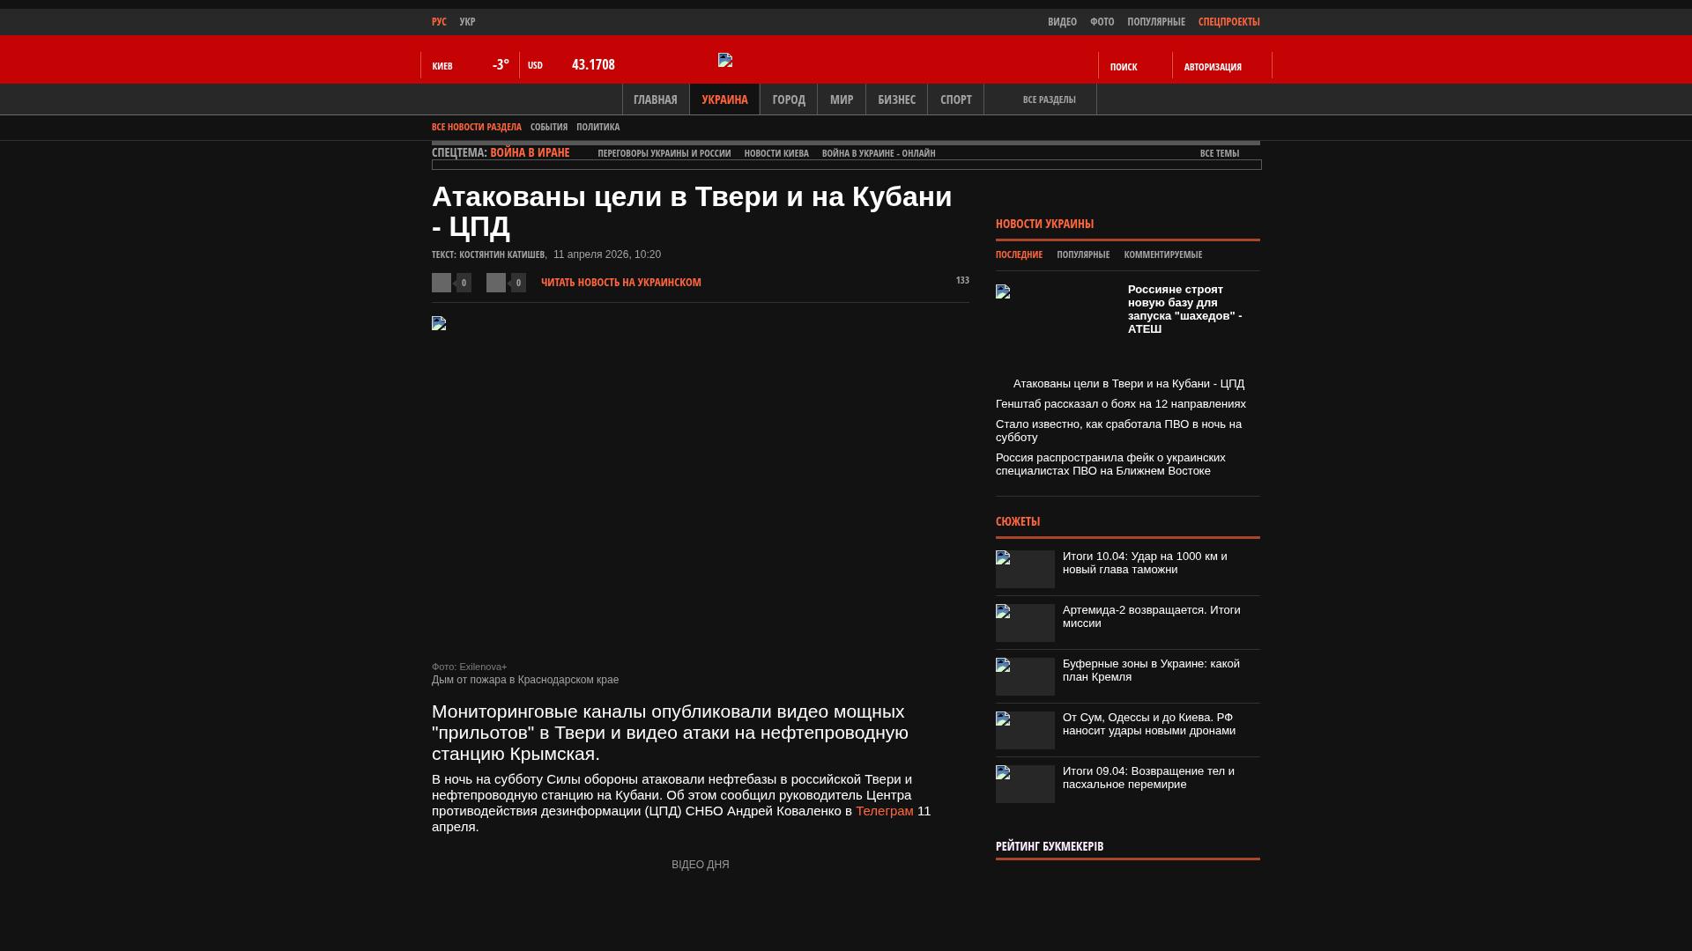Click Авторизация login button

click(x=1213, y=67)
